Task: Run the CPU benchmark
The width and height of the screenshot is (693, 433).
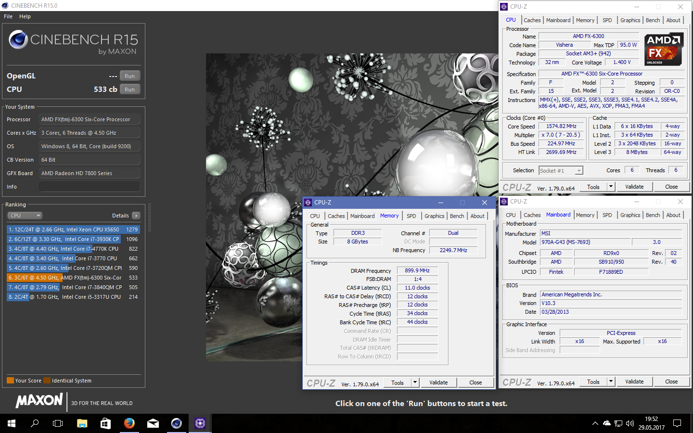Action: [x=130, y=89]
